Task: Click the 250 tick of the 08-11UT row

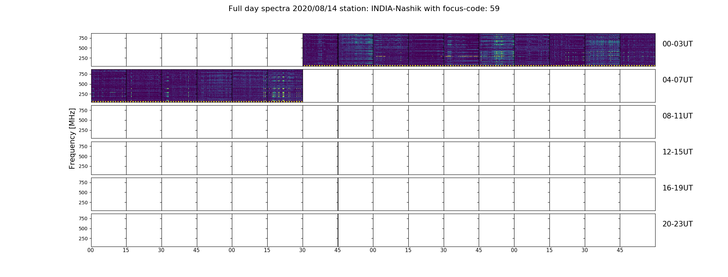Action: coord(83,130)
